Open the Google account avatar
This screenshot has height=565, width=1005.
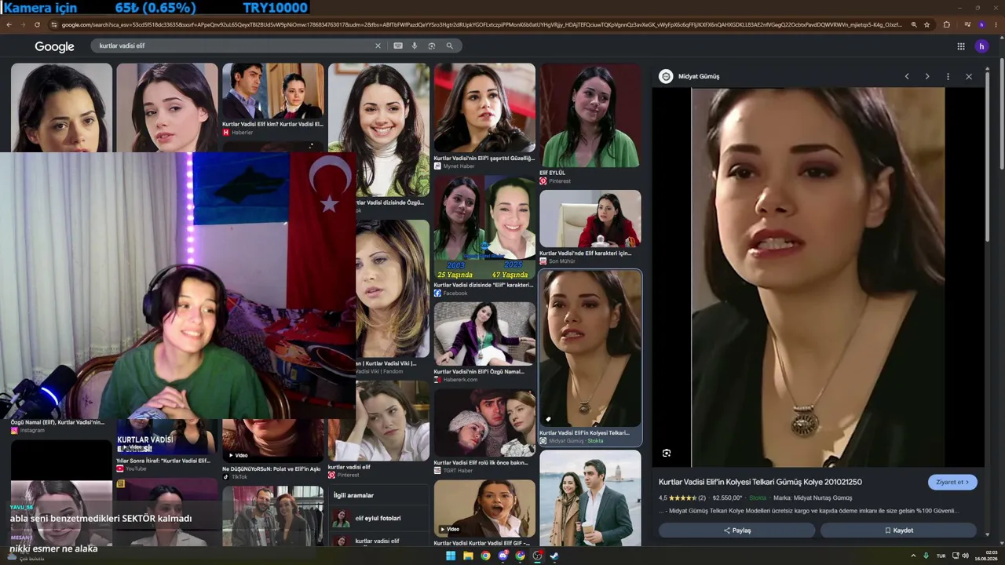981,46
